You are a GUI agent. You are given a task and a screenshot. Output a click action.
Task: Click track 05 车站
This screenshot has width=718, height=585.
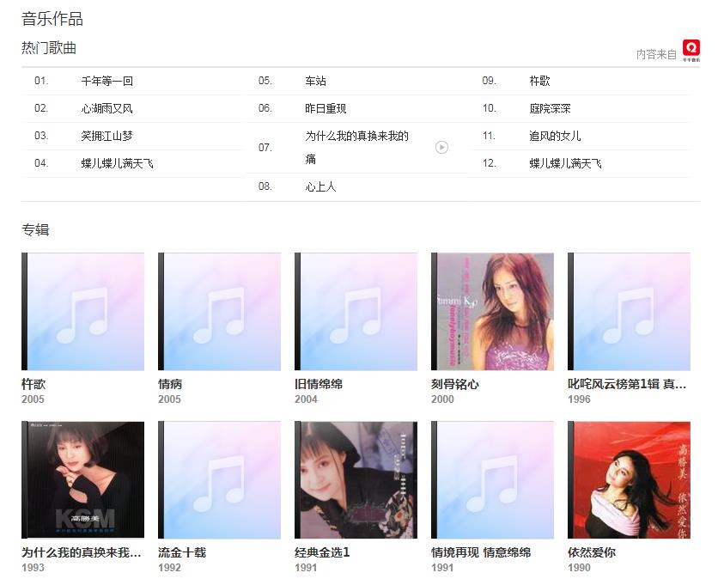[x=315, y=82]
